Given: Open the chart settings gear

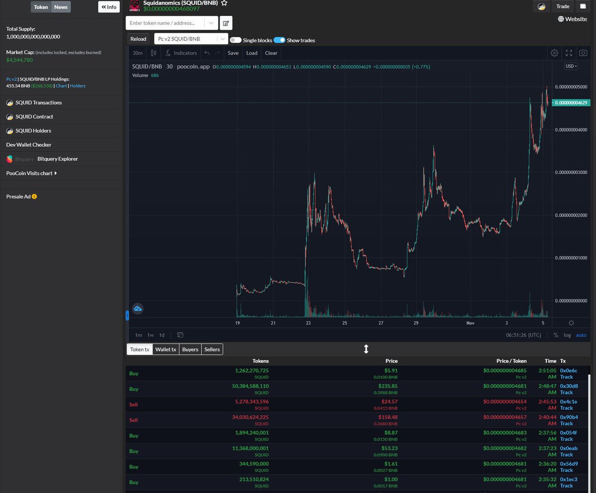Looking at the screenshot, I should click(554, 53).
